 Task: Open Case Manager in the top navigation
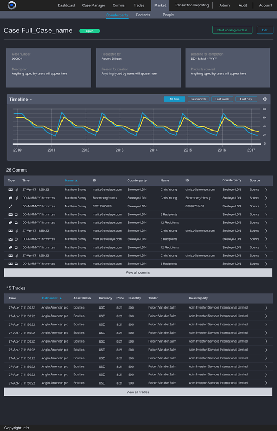coord(94,5)
